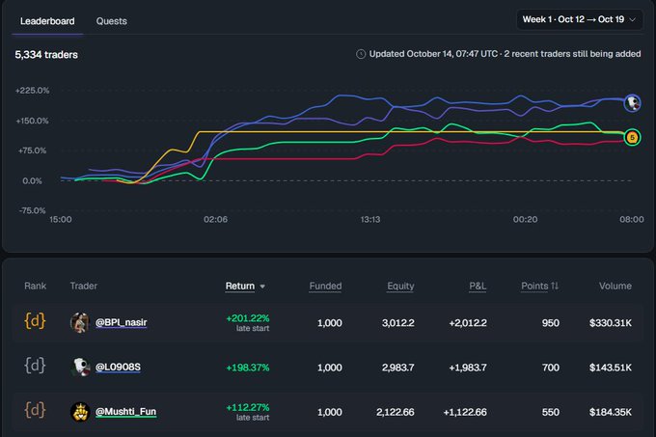The height and width of the screenshot is (437, 656).
Task: Click the +201.22% return value
Action: [248, 318]
